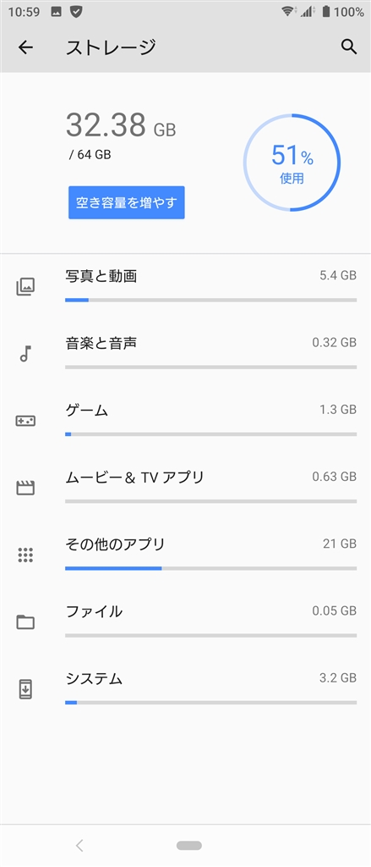371x867 pixels.
Task: Tap the folder icon for ファイル
Action: pos(25,622)
